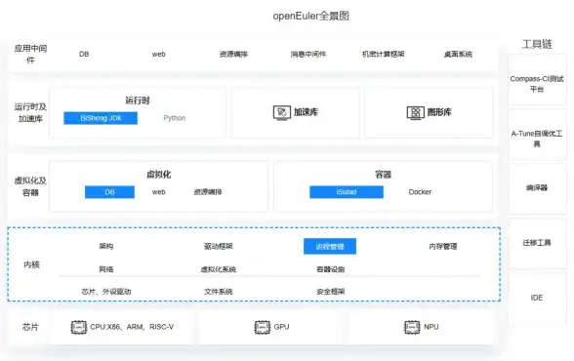Click 文件系统 in the 内核 section
The image size is (574, 361).
tap(219, 292)
